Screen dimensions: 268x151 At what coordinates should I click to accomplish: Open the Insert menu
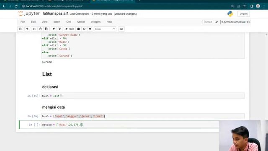[x=57, y=22]
